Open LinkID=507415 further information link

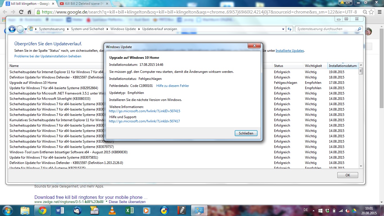pyautogui.click(x=144, y=111)
